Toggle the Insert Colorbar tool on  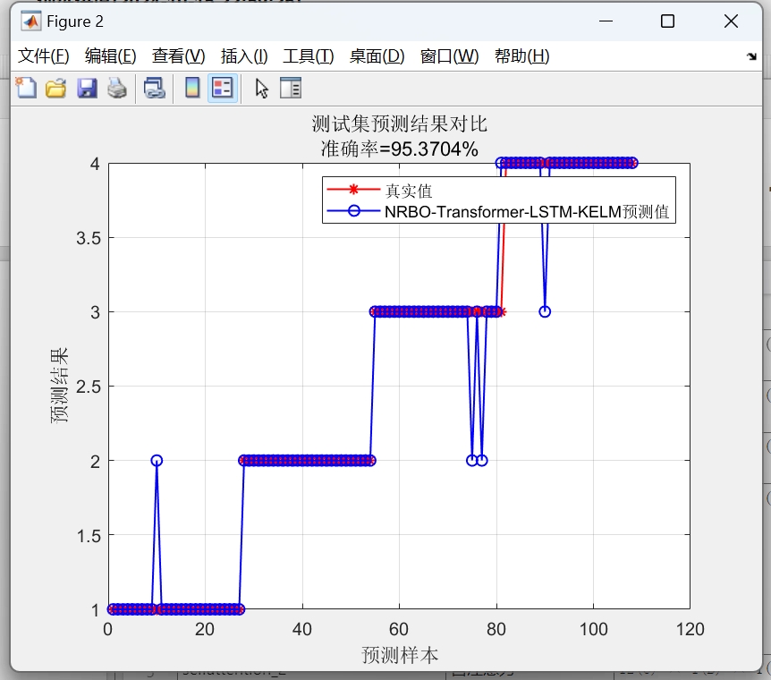[191, 88]
